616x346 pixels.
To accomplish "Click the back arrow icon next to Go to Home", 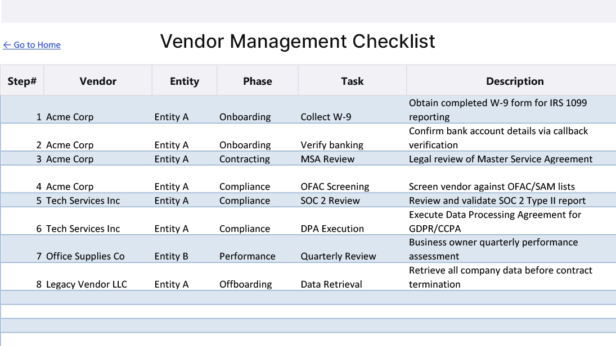I will [7, 45].
